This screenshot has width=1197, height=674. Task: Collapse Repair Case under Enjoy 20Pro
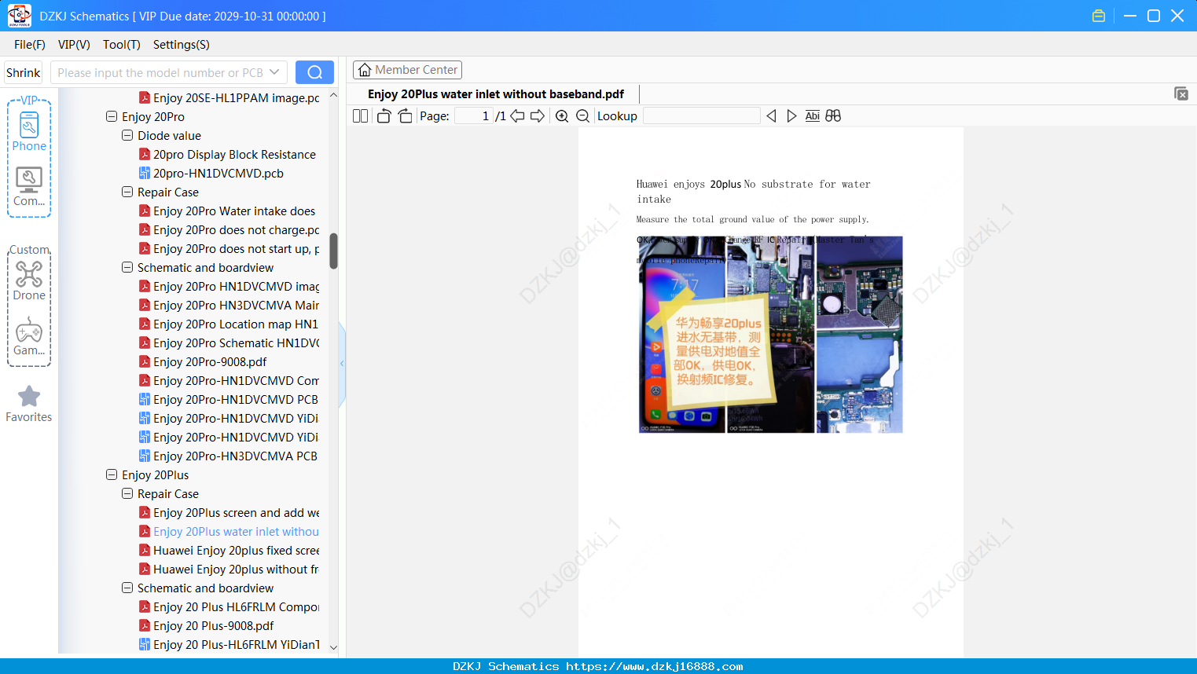point(127,192)
